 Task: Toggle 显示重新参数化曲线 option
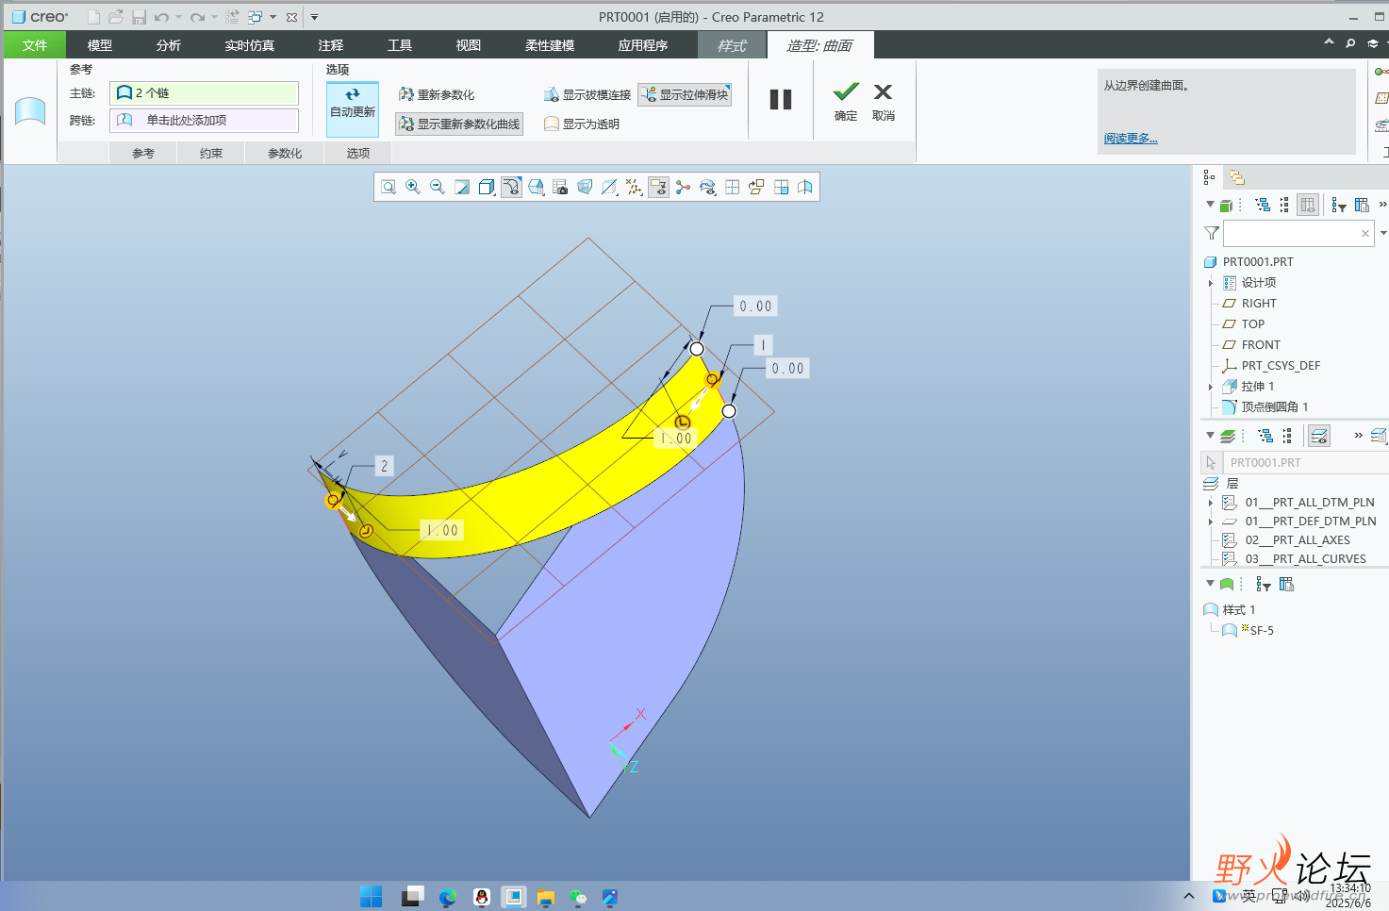click(x=459, y=124)
